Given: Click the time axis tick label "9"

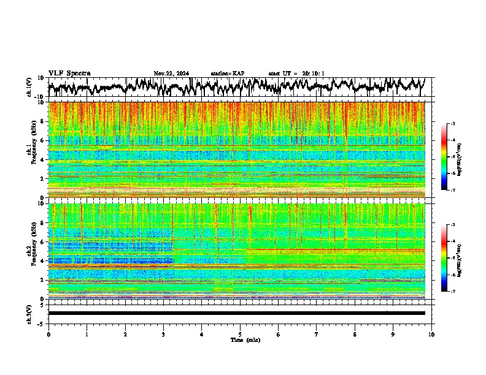Looking at the screenshot, I should (x=393, y=335).
